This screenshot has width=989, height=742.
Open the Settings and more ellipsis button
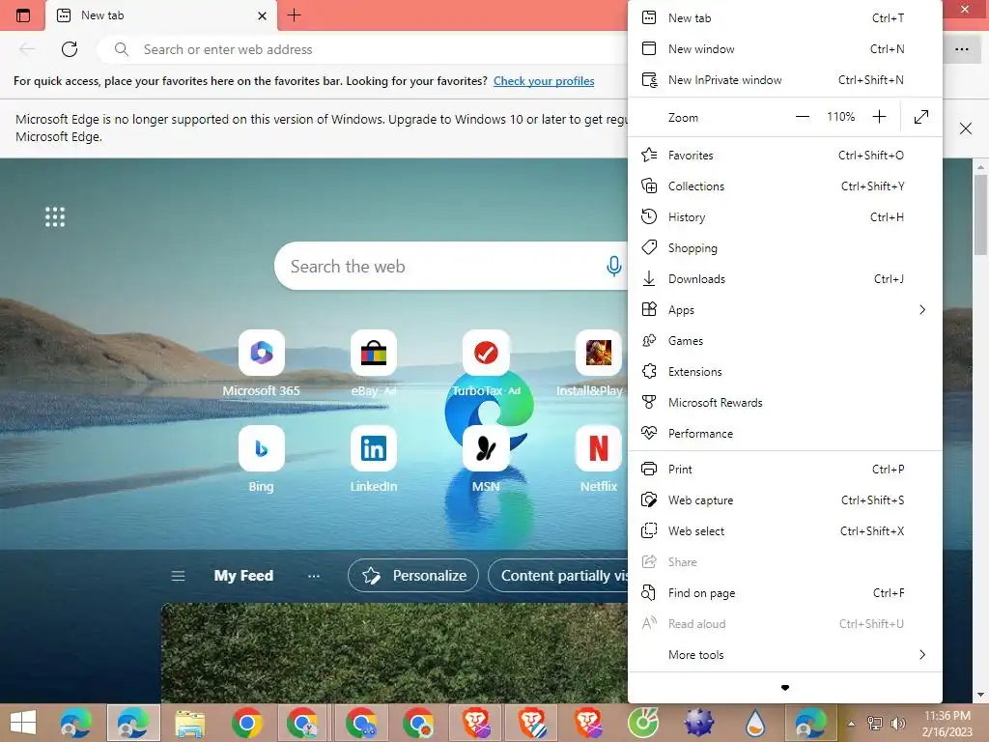[x=961, y=49]
